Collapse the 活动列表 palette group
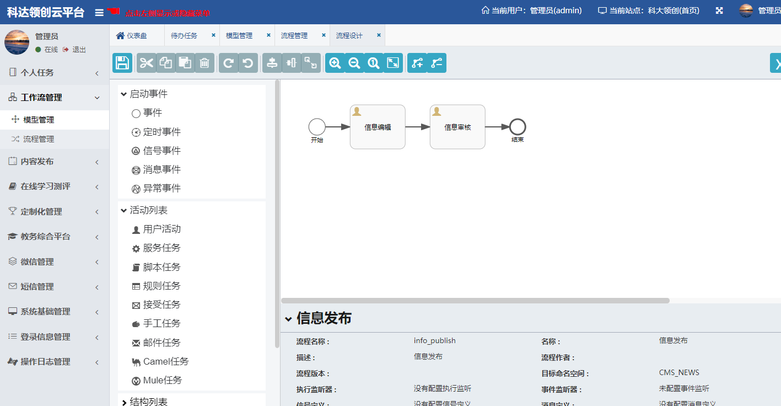Screen dimensions: 781x406 [x=144, y=210]
